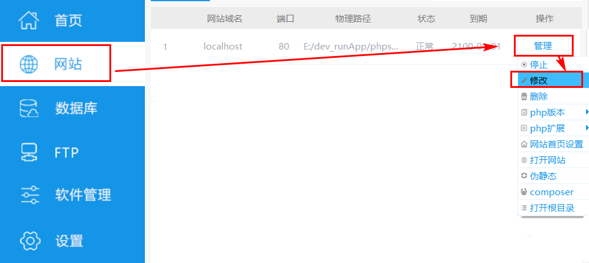
Task: Choose 打开根目录 menu entry
Action: point(553,208)
